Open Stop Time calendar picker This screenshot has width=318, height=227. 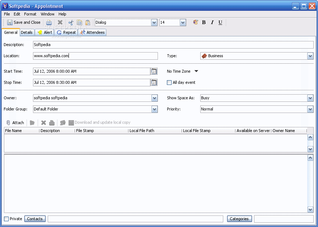tap(154, 82)
